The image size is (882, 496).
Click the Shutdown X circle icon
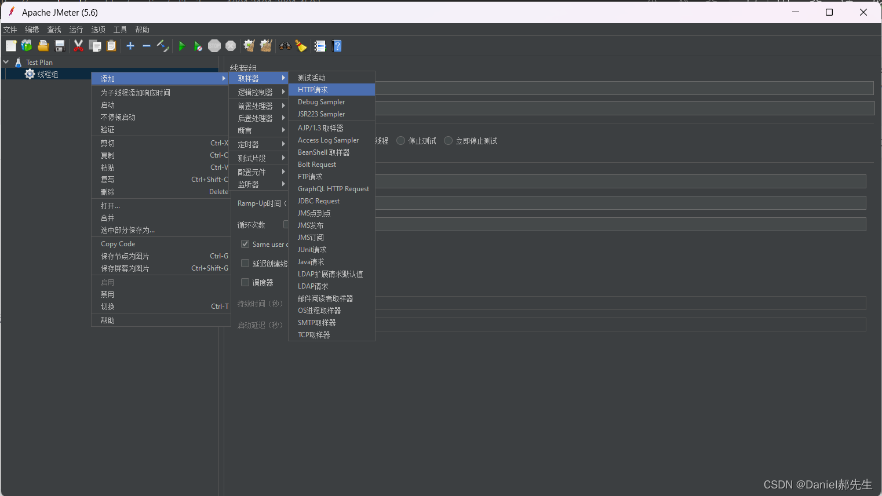pyautogui.click(x=231, y=46)
